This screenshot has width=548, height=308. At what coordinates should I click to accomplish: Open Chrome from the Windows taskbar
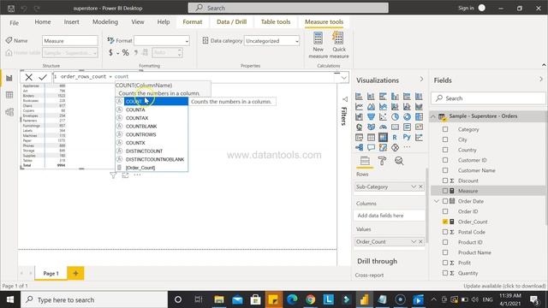310,299
